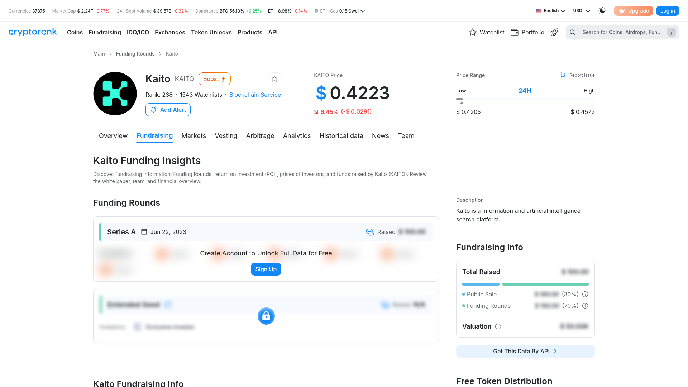Click the '1543 Watchlists' text
This screenshot has width=688, height=387.
coord(201,95)
